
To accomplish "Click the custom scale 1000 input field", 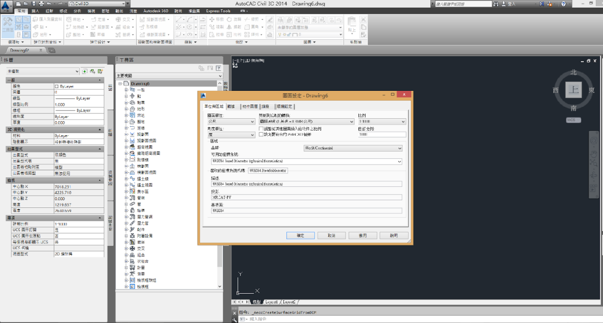I will tap(382, 135).
